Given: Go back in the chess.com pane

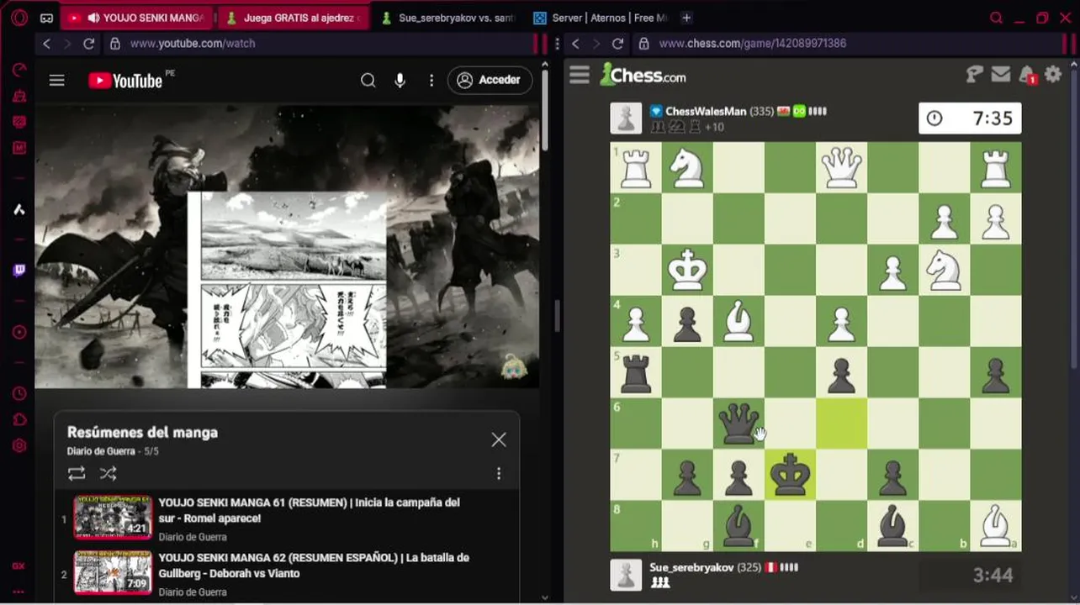Looking at the screenshot, I should point(575,44).
